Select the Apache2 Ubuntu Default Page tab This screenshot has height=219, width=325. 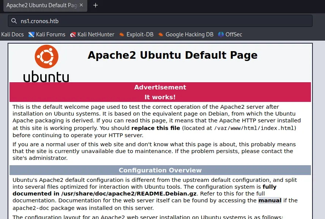pos(46,6)
